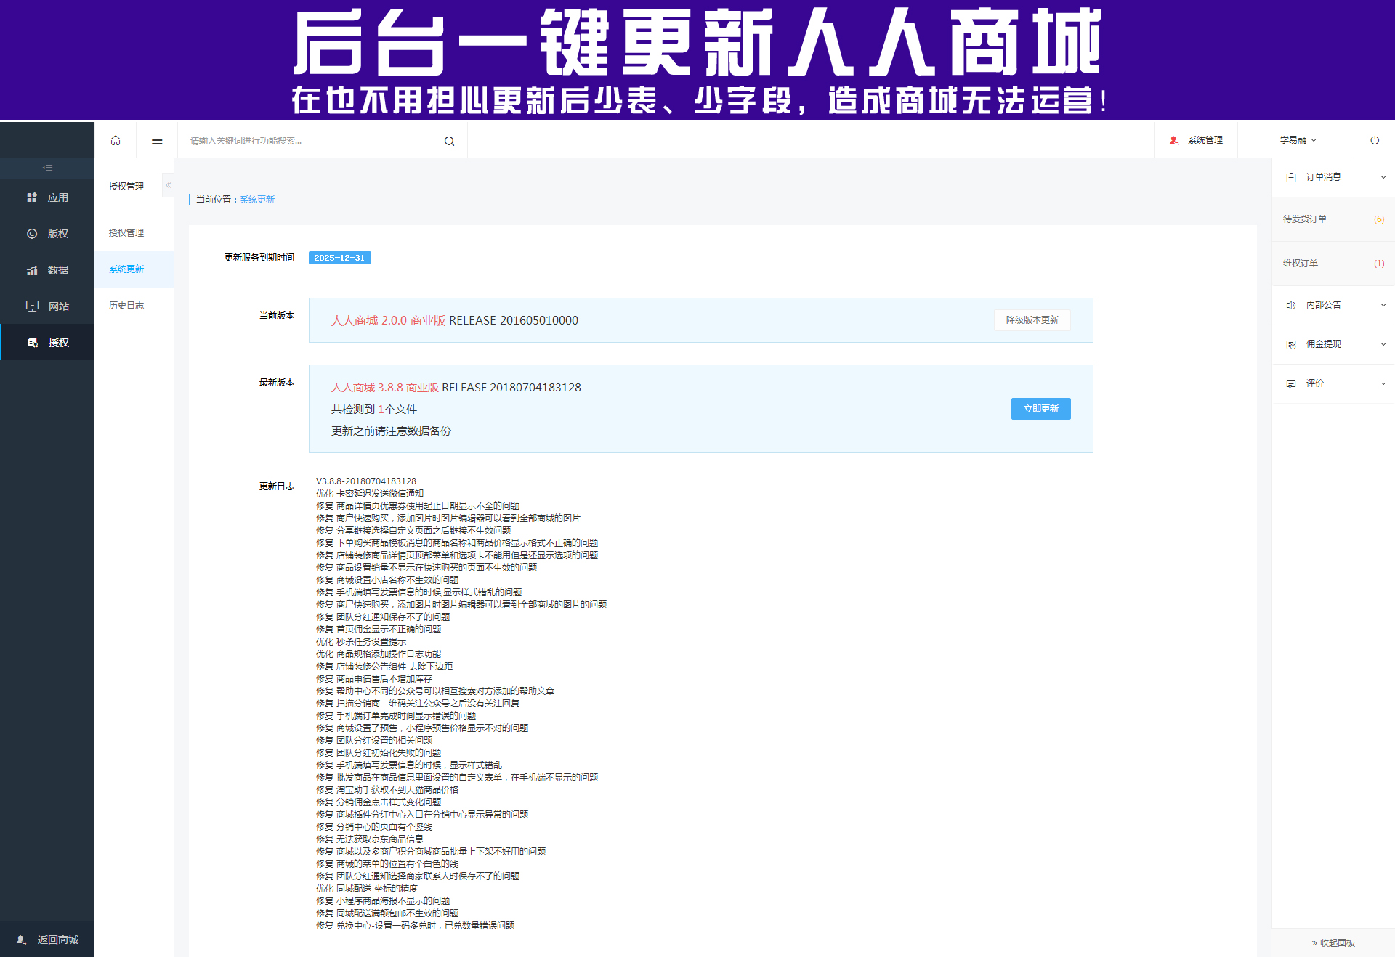Expand the 订单消息 panel chevron

click(1383, 177)
